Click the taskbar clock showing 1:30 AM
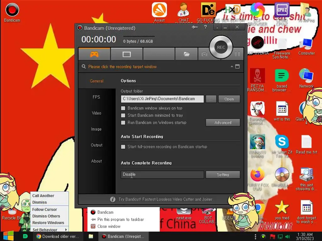The width and height of the screenshot is (322, 241). (x=305, y=237)
